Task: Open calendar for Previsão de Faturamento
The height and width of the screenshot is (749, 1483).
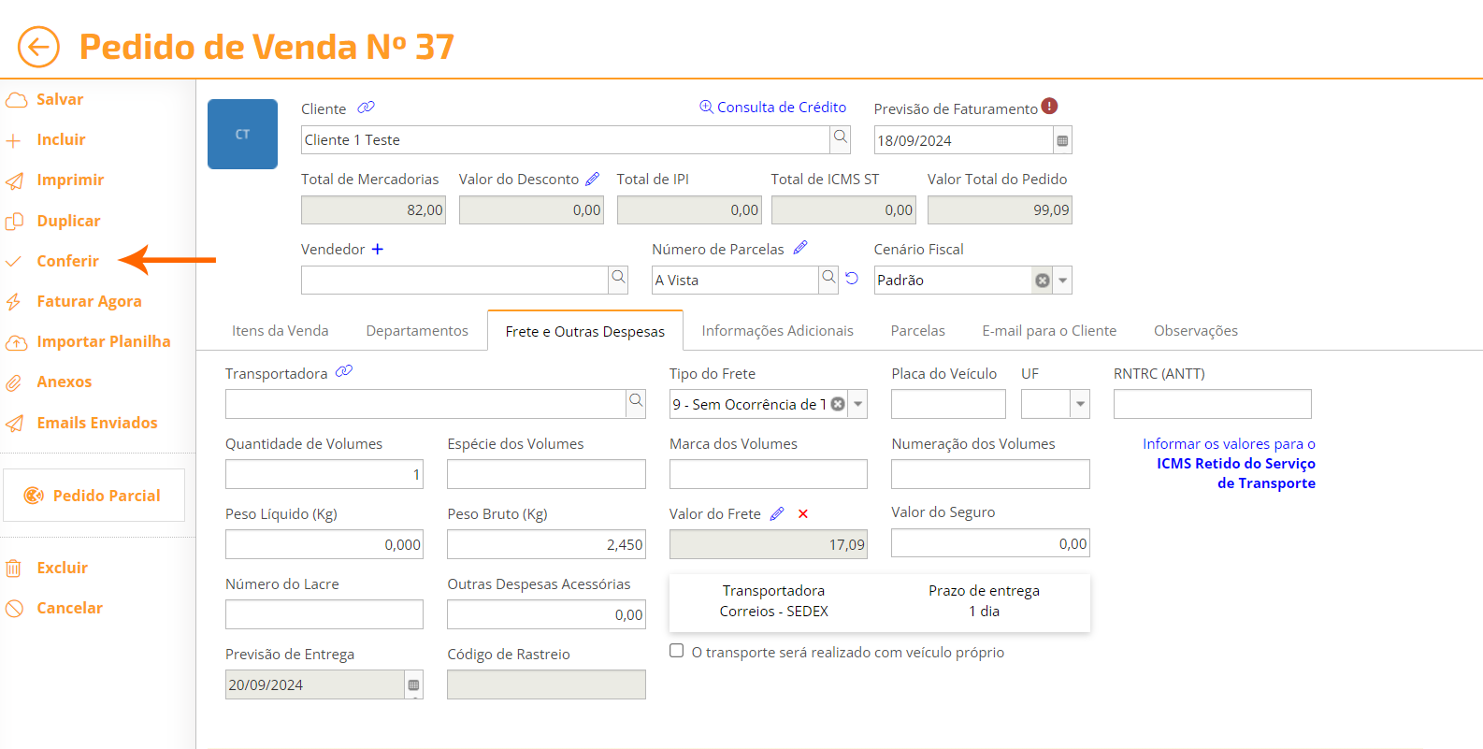Action: pyautogui.click(x=1062, y=140)
